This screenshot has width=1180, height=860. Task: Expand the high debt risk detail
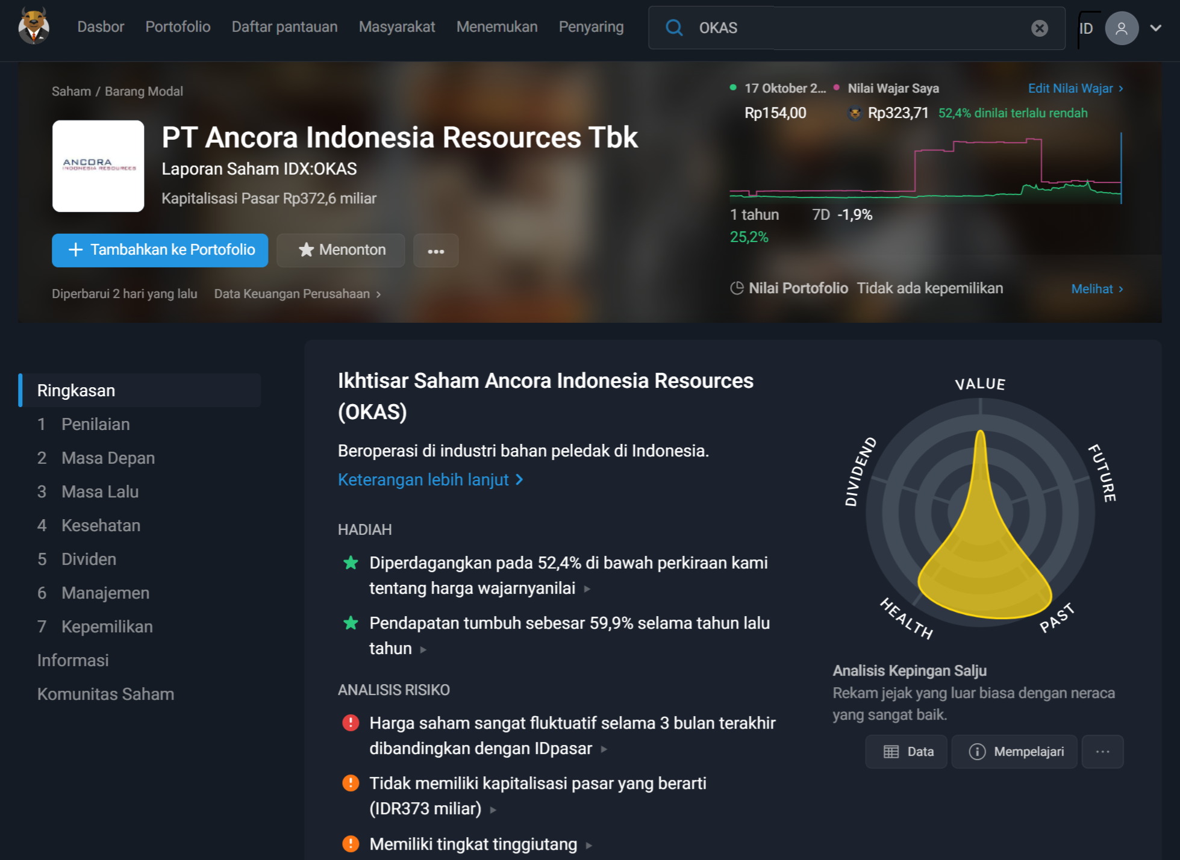click(588, 845)
